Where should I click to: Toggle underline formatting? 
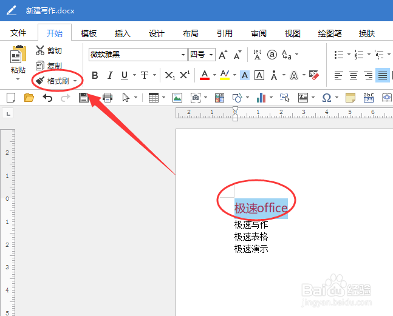click(125, 75)
